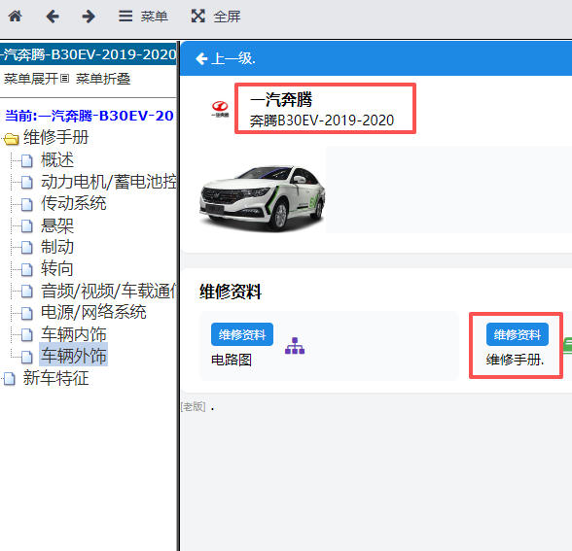Enter 全屏 fullscreen mode
This screenshot has height=551, width=572.
pyautogui.click(x=216, y=17)
